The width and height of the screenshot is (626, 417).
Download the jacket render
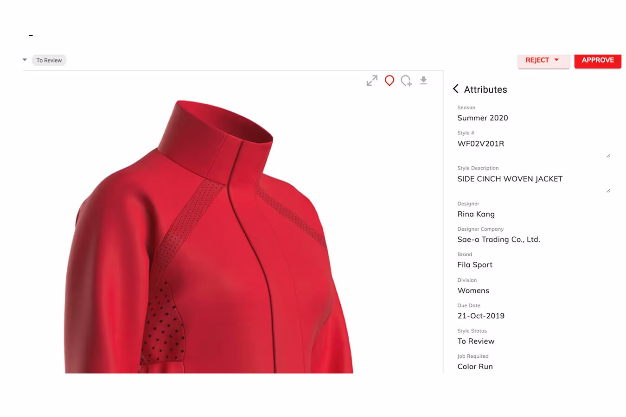[423, 81]
